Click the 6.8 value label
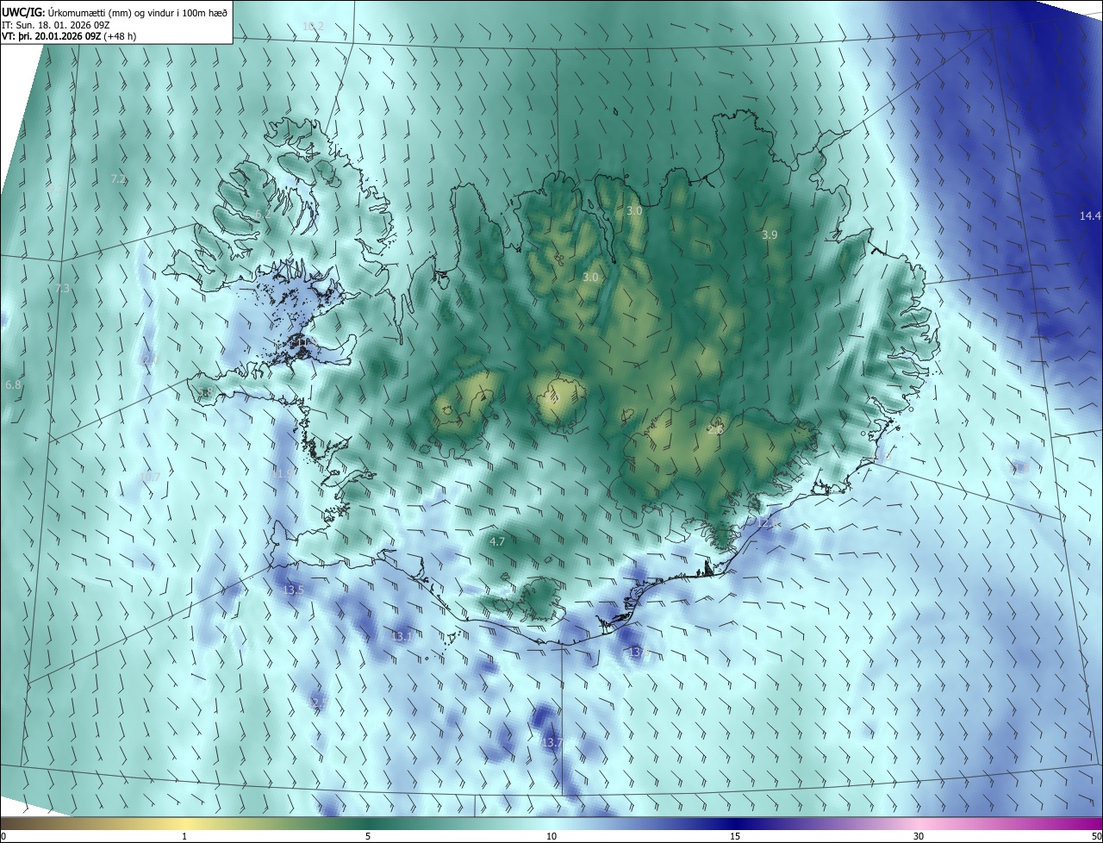Screen dimensions: 1103x843 point(13,384)
